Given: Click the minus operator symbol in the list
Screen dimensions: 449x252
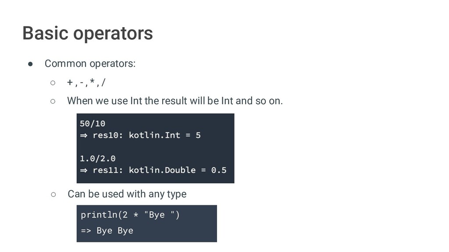Looking at the screenshot, I should 82,83.
